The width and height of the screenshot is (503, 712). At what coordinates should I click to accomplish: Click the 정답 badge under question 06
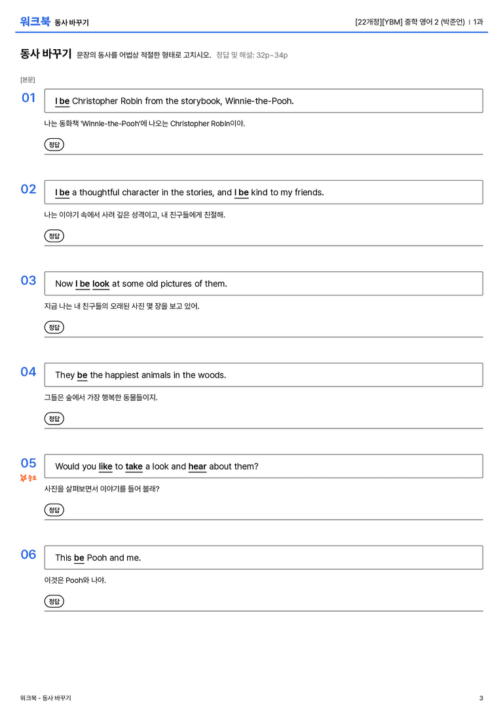[x=54, y=601]
